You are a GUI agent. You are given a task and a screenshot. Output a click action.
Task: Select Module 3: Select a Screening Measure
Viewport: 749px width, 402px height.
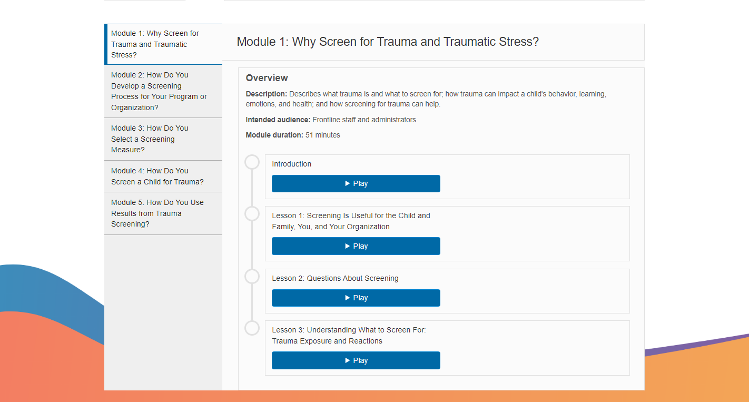pos(163,139)
